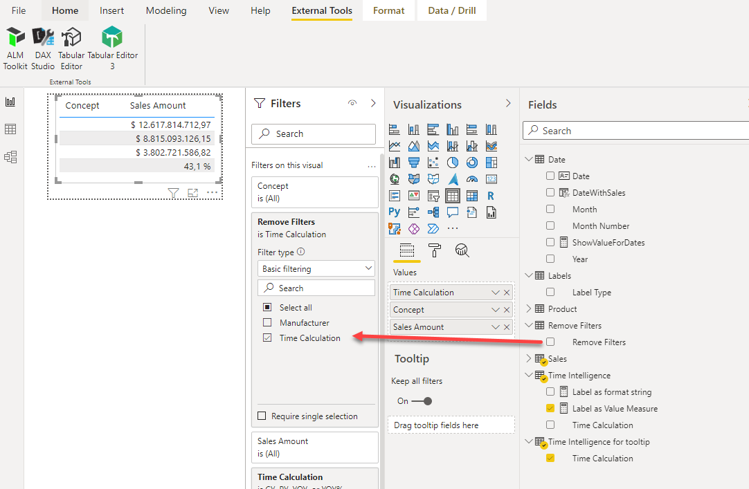The image size is (749, 489).
Task: Open the Analytics magnifier tab
Action: (x=462, y=250)
